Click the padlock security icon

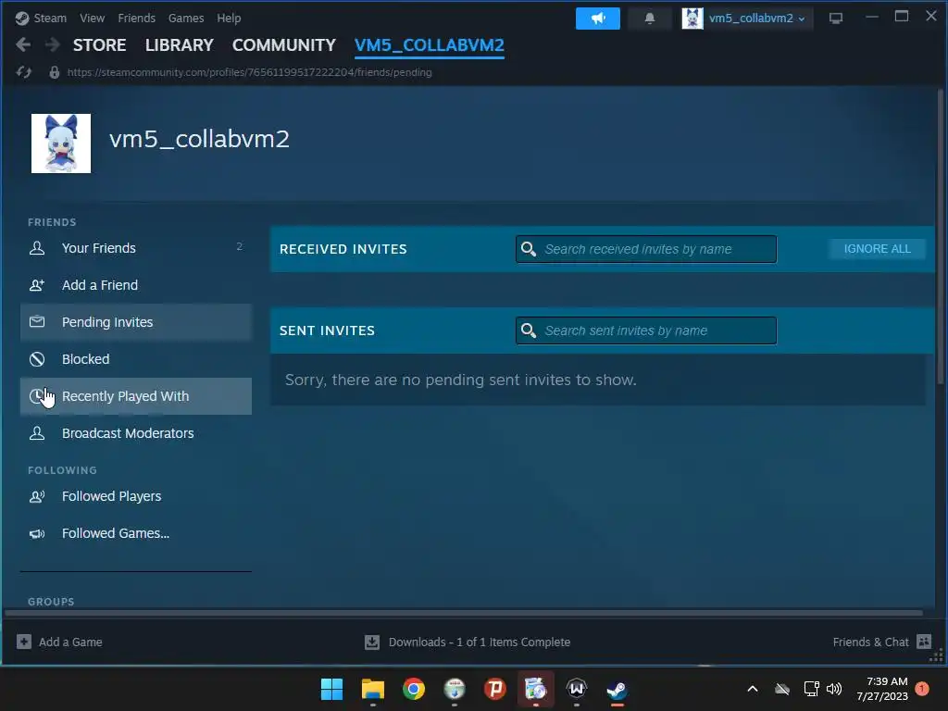coord(55,72)
